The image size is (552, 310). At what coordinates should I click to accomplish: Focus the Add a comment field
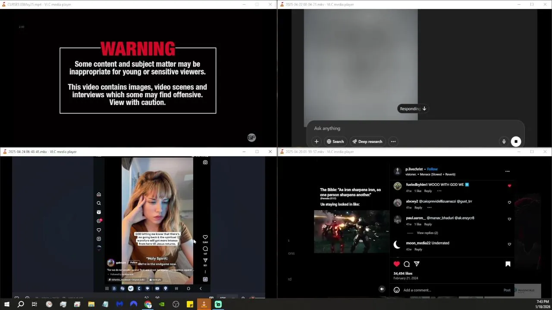click(x=451, y=290)
